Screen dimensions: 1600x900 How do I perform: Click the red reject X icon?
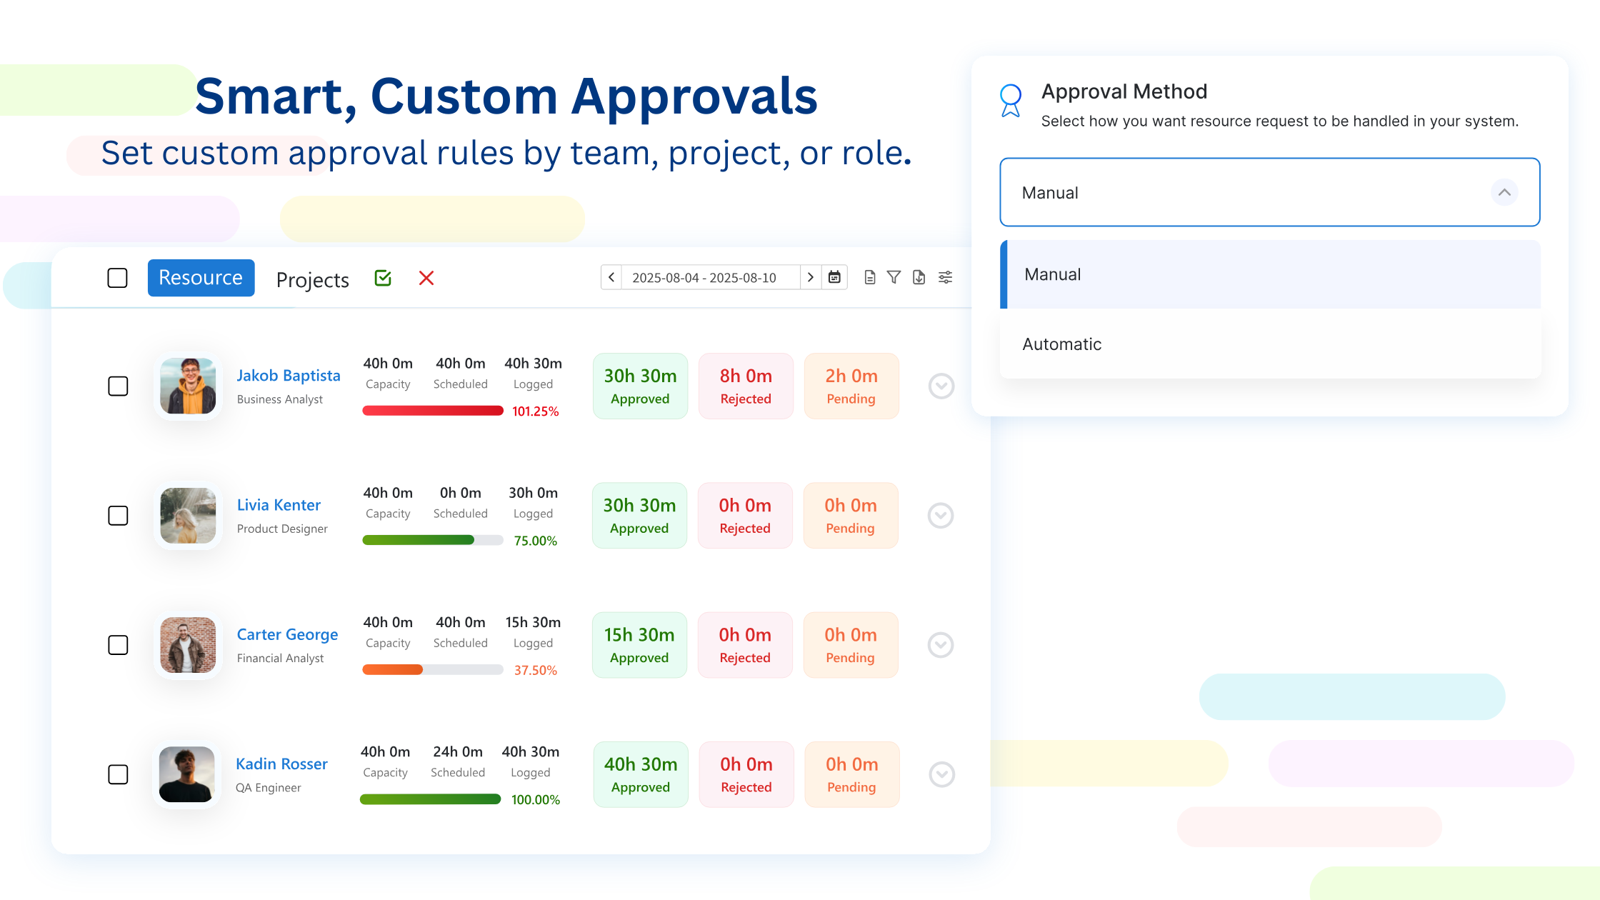click(426, 278)
